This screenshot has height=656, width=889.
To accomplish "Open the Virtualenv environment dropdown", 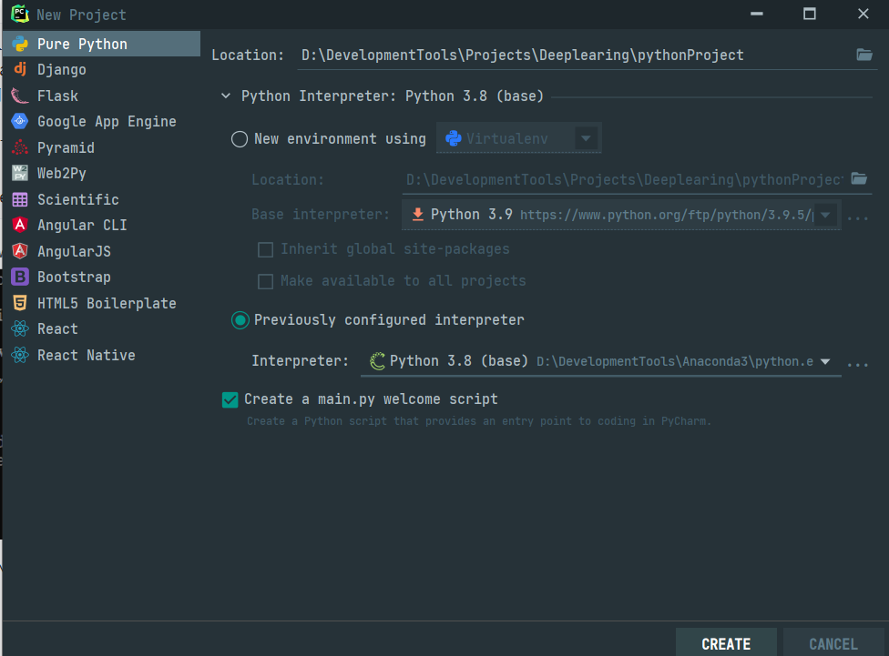I will pyautogui.click(x=586, y=138).
